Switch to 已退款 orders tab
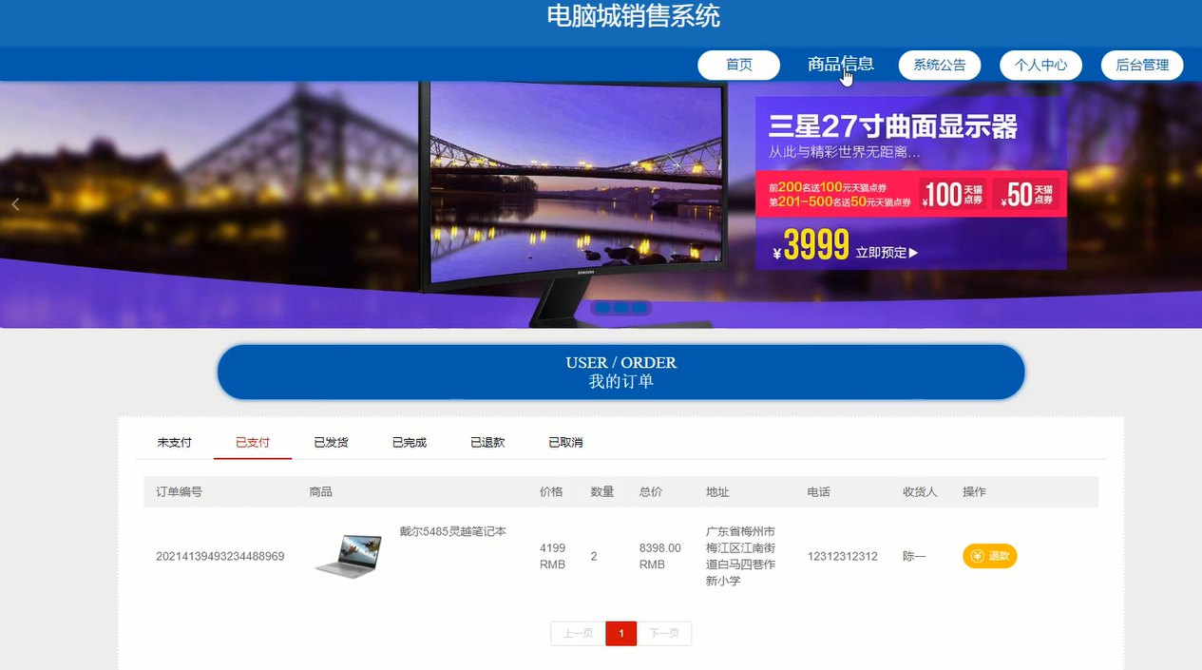Viewport: 1202px width, 670px height. tap(487, 443)
